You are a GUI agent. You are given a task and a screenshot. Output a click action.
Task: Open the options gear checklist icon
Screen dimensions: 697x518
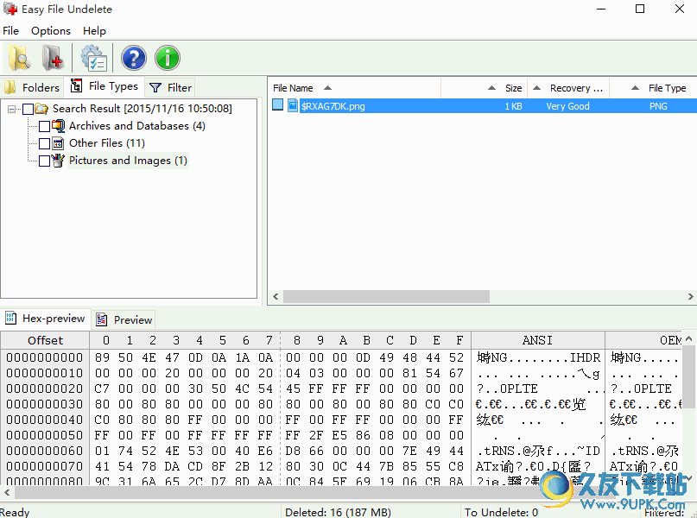pyautogui.click(x=93, y=58)
